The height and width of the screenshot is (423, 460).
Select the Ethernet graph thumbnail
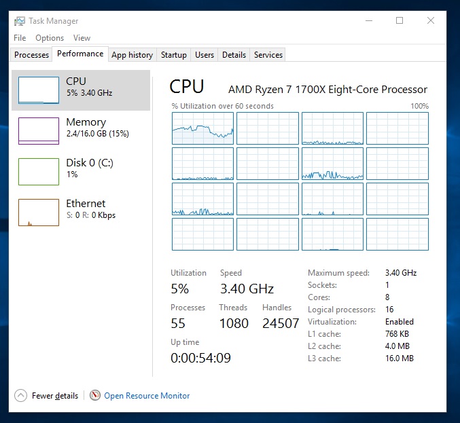coord(39,213)
